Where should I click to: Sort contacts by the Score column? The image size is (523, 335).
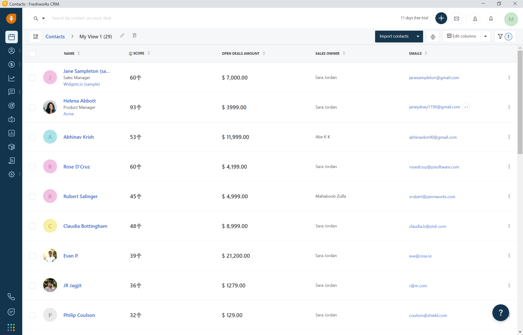click(149, 53)
